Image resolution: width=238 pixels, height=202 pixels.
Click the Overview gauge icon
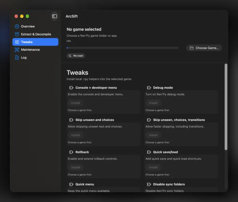coord(17,26)
